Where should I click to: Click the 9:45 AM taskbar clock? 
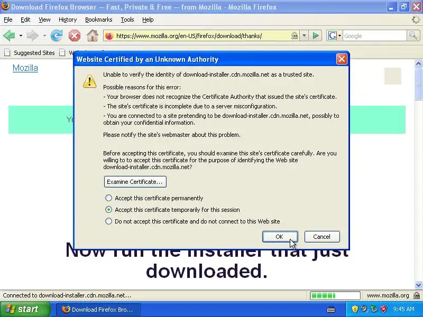point(403,309)
